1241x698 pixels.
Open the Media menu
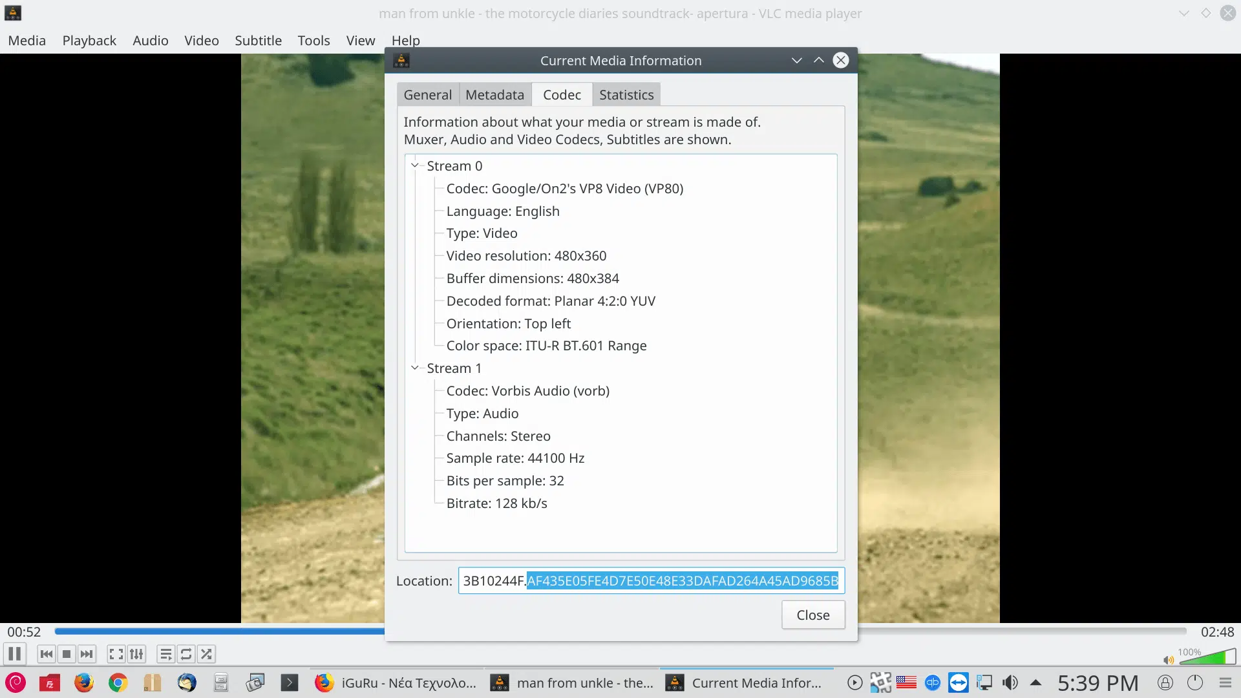tap(27, 41)
